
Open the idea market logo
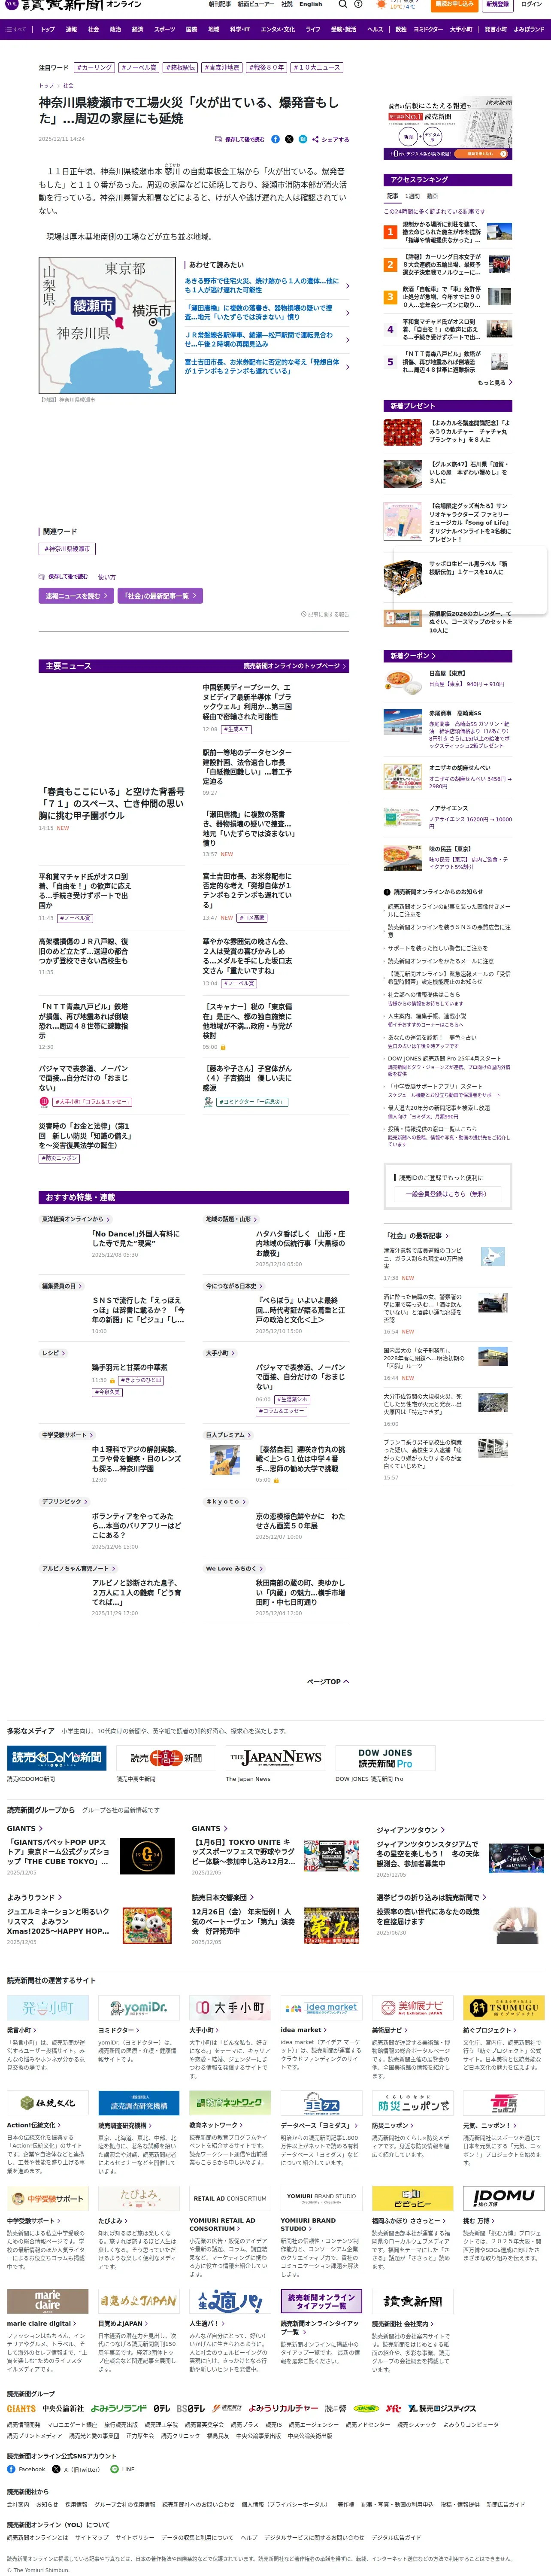(322, 2007)
